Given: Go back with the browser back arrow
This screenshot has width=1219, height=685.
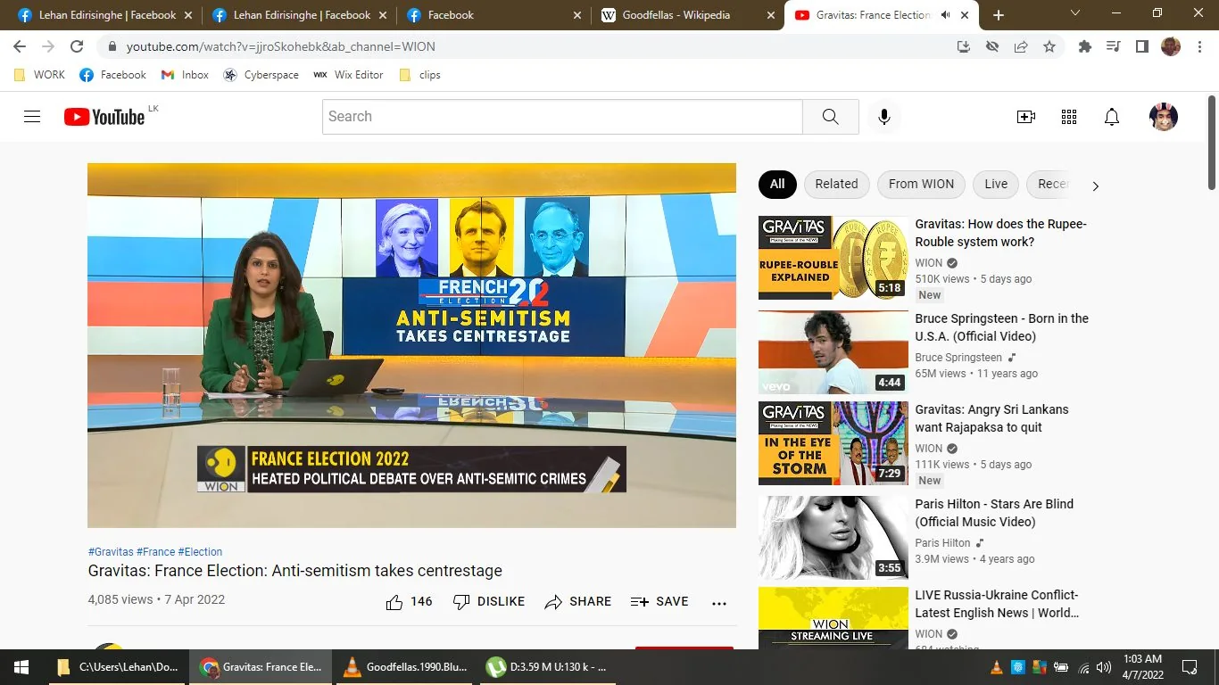Looking at the screenshot, I should [x=20, y=46].
